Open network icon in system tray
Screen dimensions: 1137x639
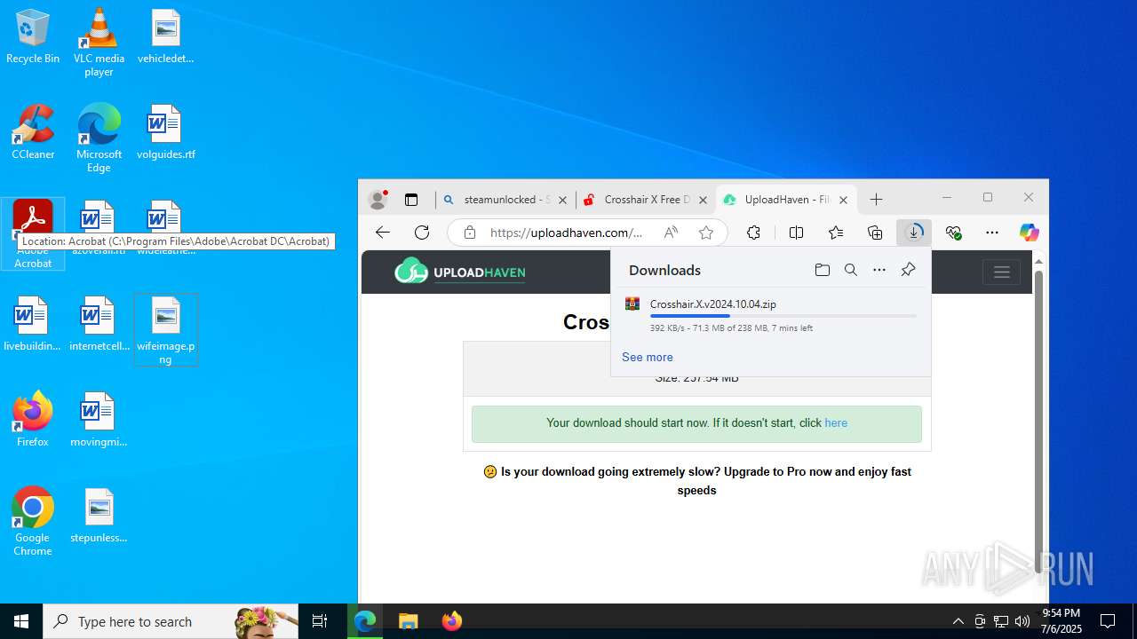click(1001, 621)
